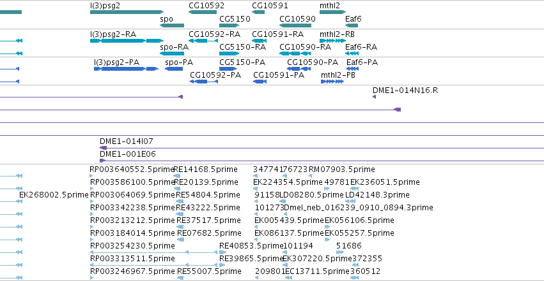This screenshot has height=281, width=544.
Task: Select the LD42148.3prime EST label
Action: pos(377,195)
